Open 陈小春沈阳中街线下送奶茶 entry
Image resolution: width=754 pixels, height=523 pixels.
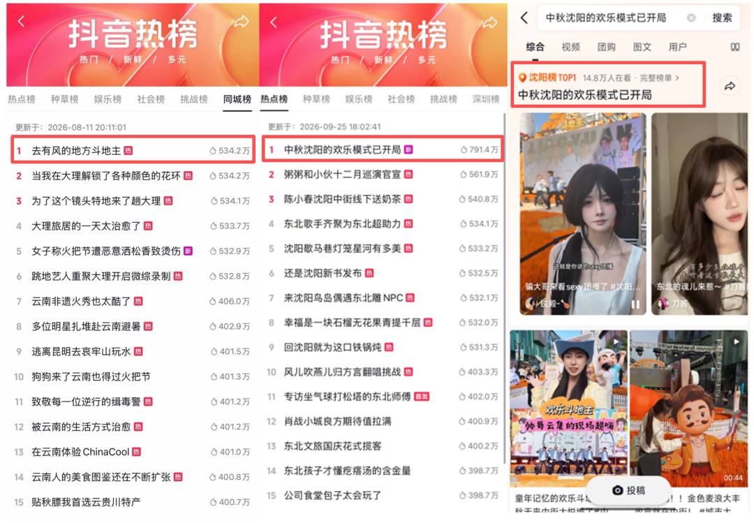[x=383, y=199]
